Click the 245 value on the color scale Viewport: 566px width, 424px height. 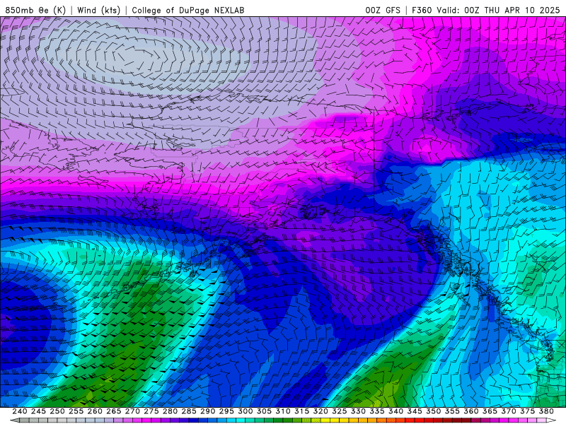coord(38,411)
